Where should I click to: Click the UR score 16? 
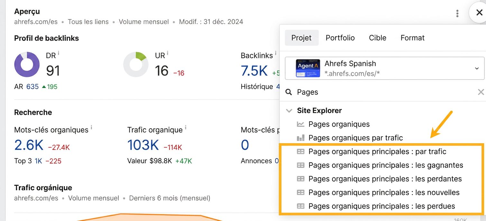pos(162,71)
